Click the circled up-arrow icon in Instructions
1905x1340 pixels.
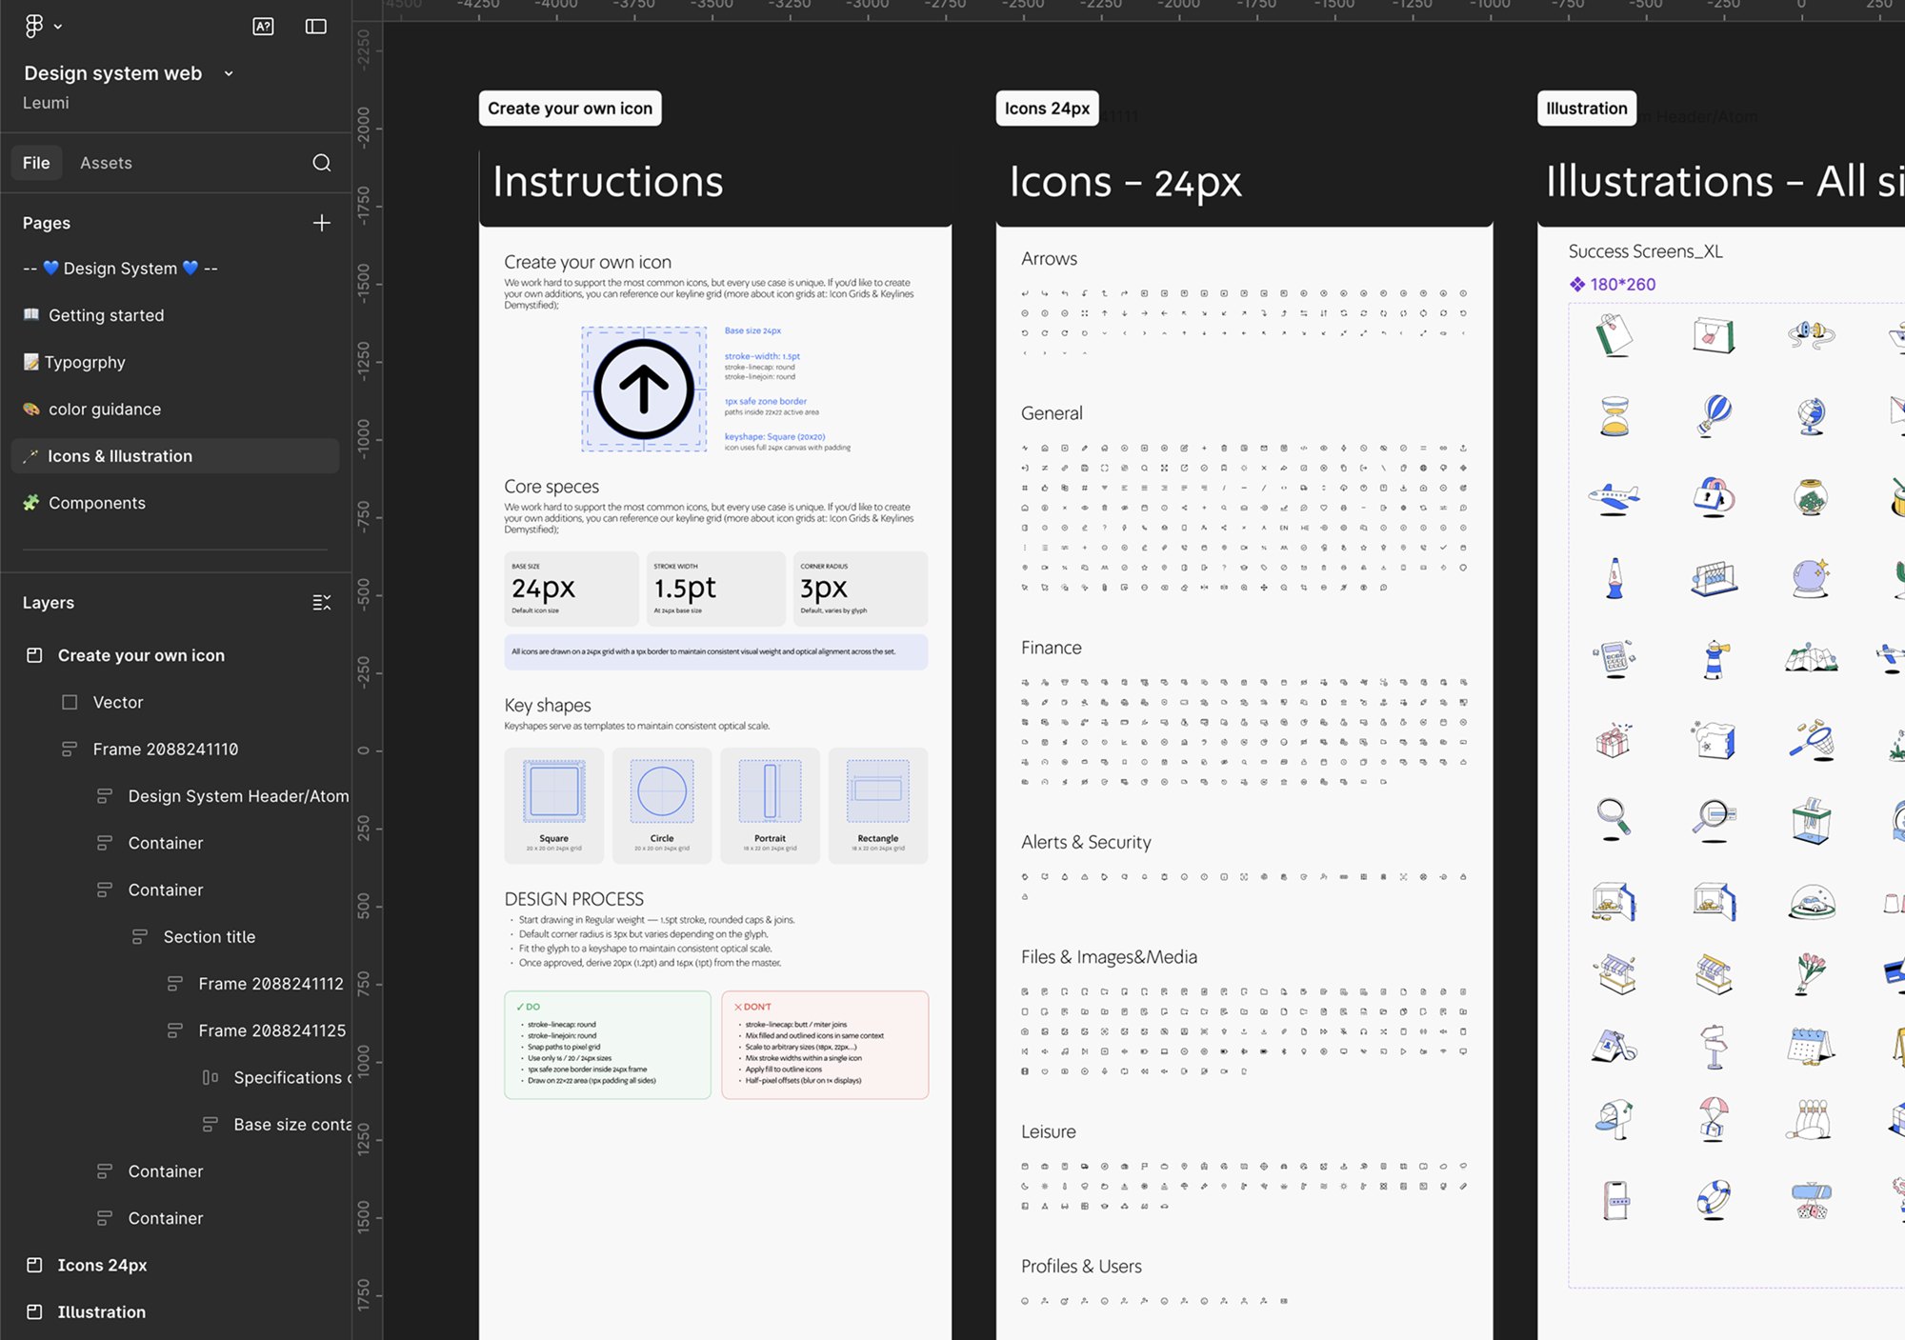[644, 389]
